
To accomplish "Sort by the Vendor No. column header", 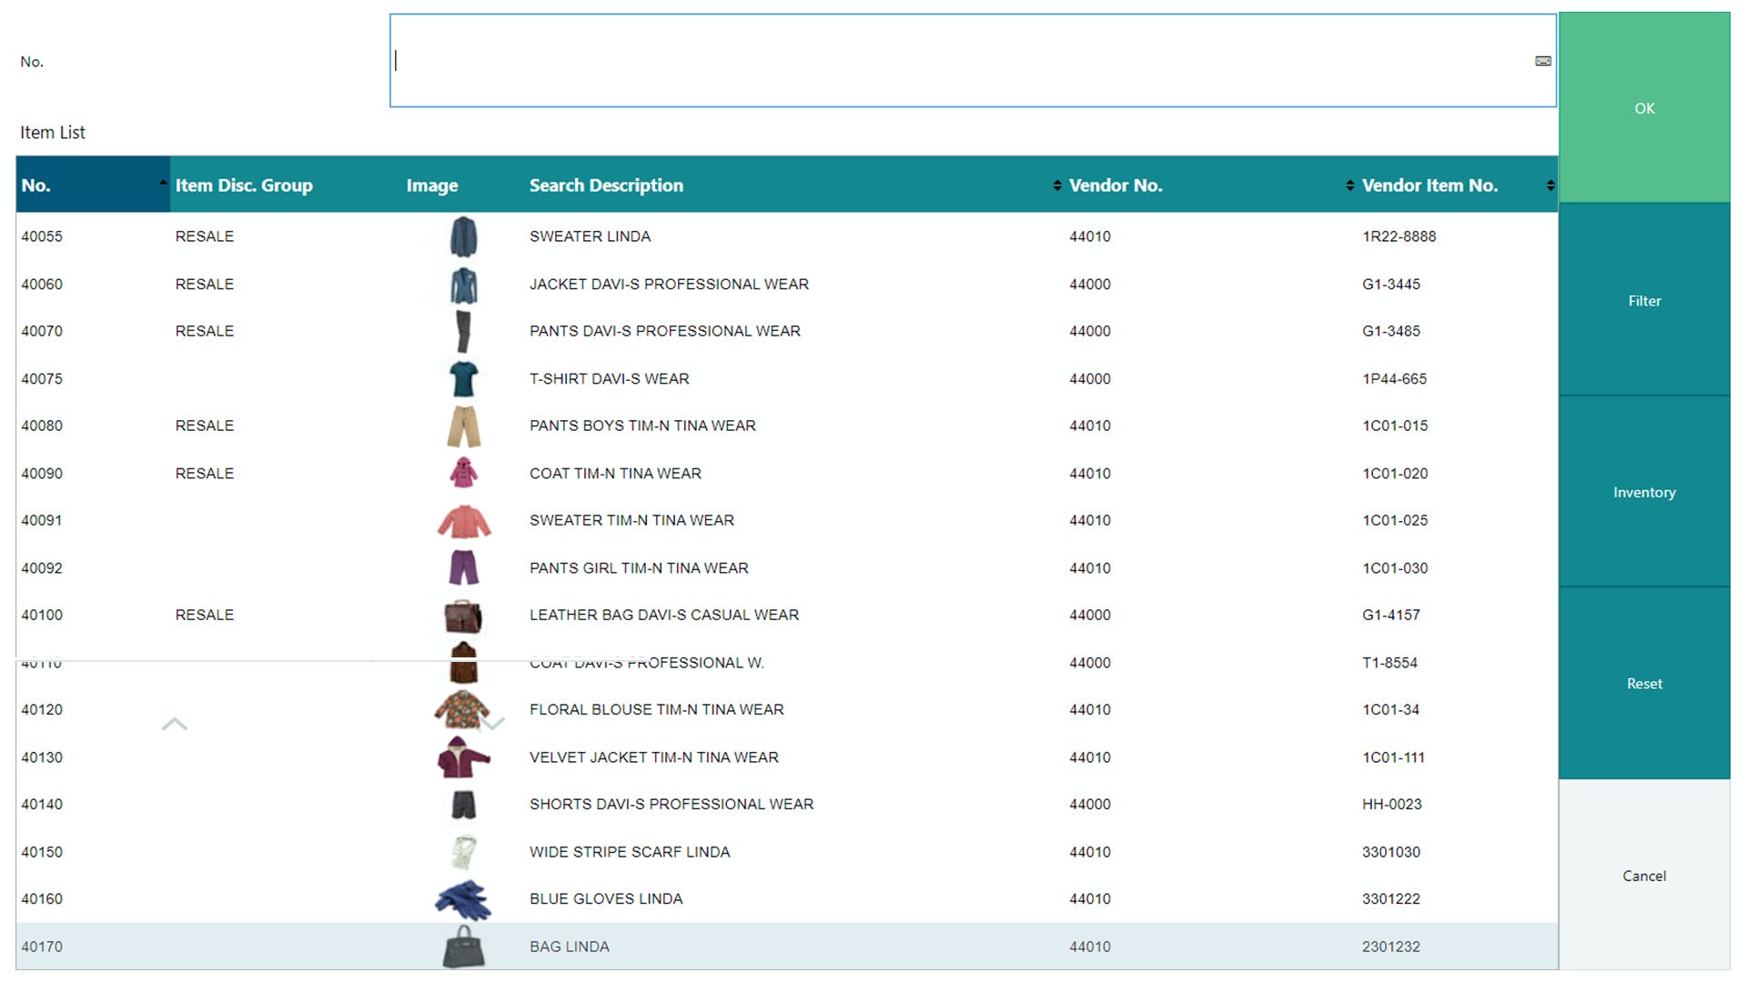I will [1116, 185].
